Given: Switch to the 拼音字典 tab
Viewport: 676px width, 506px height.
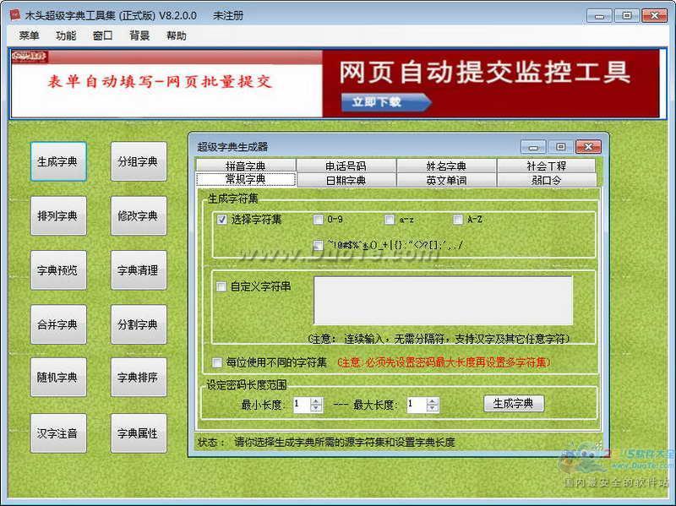Looking at the screenshot, I should (246, 166).
